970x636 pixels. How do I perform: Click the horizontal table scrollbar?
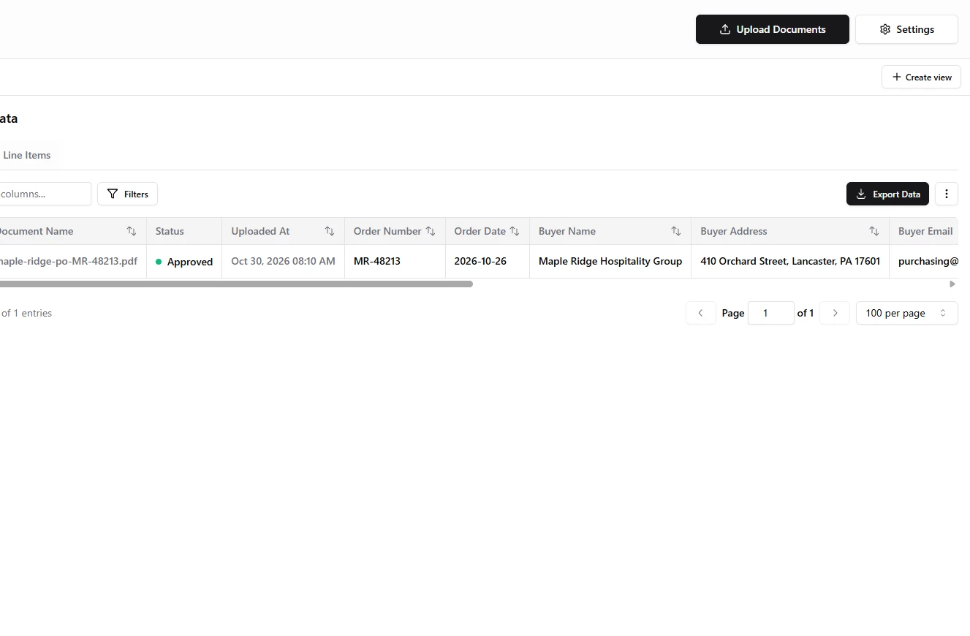point(236,284)
